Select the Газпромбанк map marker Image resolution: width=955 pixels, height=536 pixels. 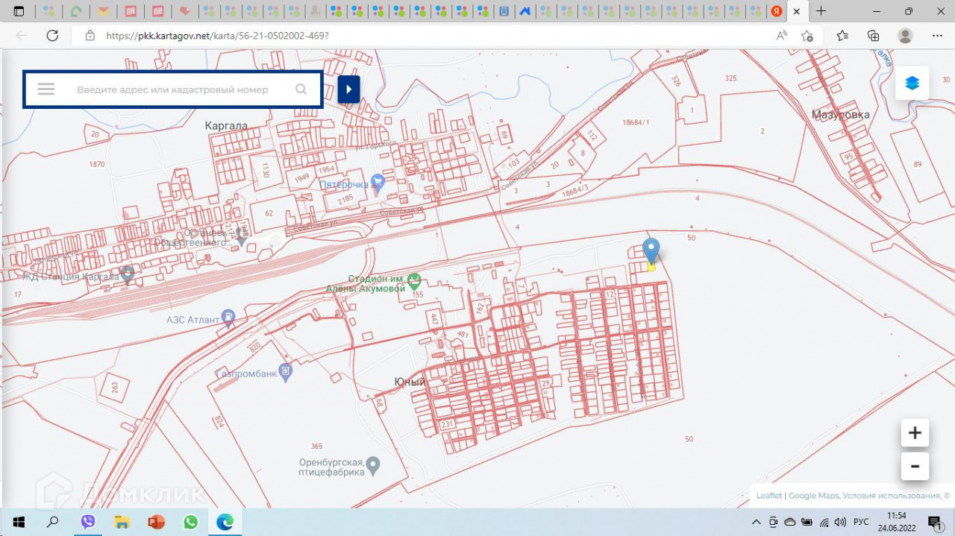286,371
